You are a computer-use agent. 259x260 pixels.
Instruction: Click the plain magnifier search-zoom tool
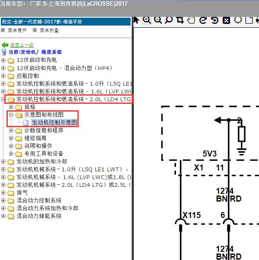pyautogui.click(x=169, y=20)
